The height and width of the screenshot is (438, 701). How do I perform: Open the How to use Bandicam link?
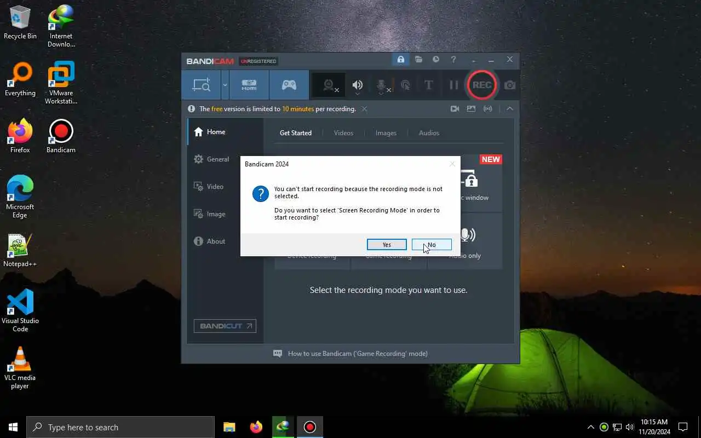[x=358, y=354]
